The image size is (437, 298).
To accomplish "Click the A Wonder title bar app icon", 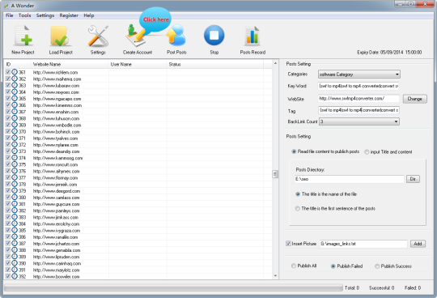I will [x=6, y=6].
